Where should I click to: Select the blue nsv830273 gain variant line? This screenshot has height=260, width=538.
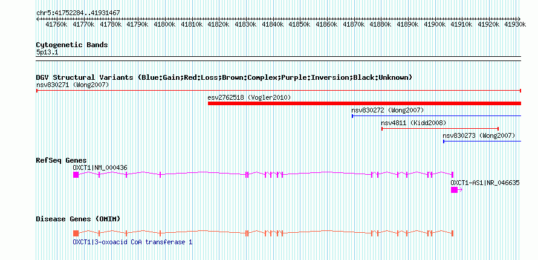tap(482, 141)
